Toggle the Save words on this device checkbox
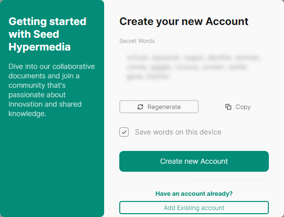This screenshot has height=217, width=284. coord(124,132)
